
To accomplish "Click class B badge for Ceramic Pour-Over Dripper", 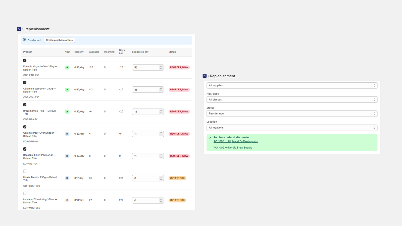I will [x=67, y=134].
